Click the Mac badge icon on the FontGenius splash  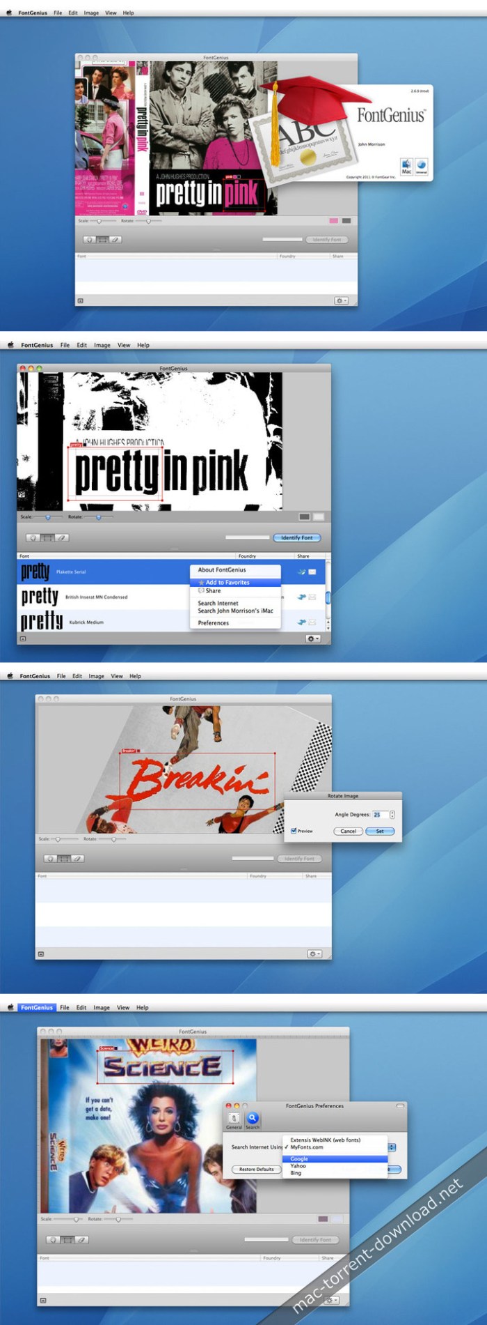pos(406,167)
